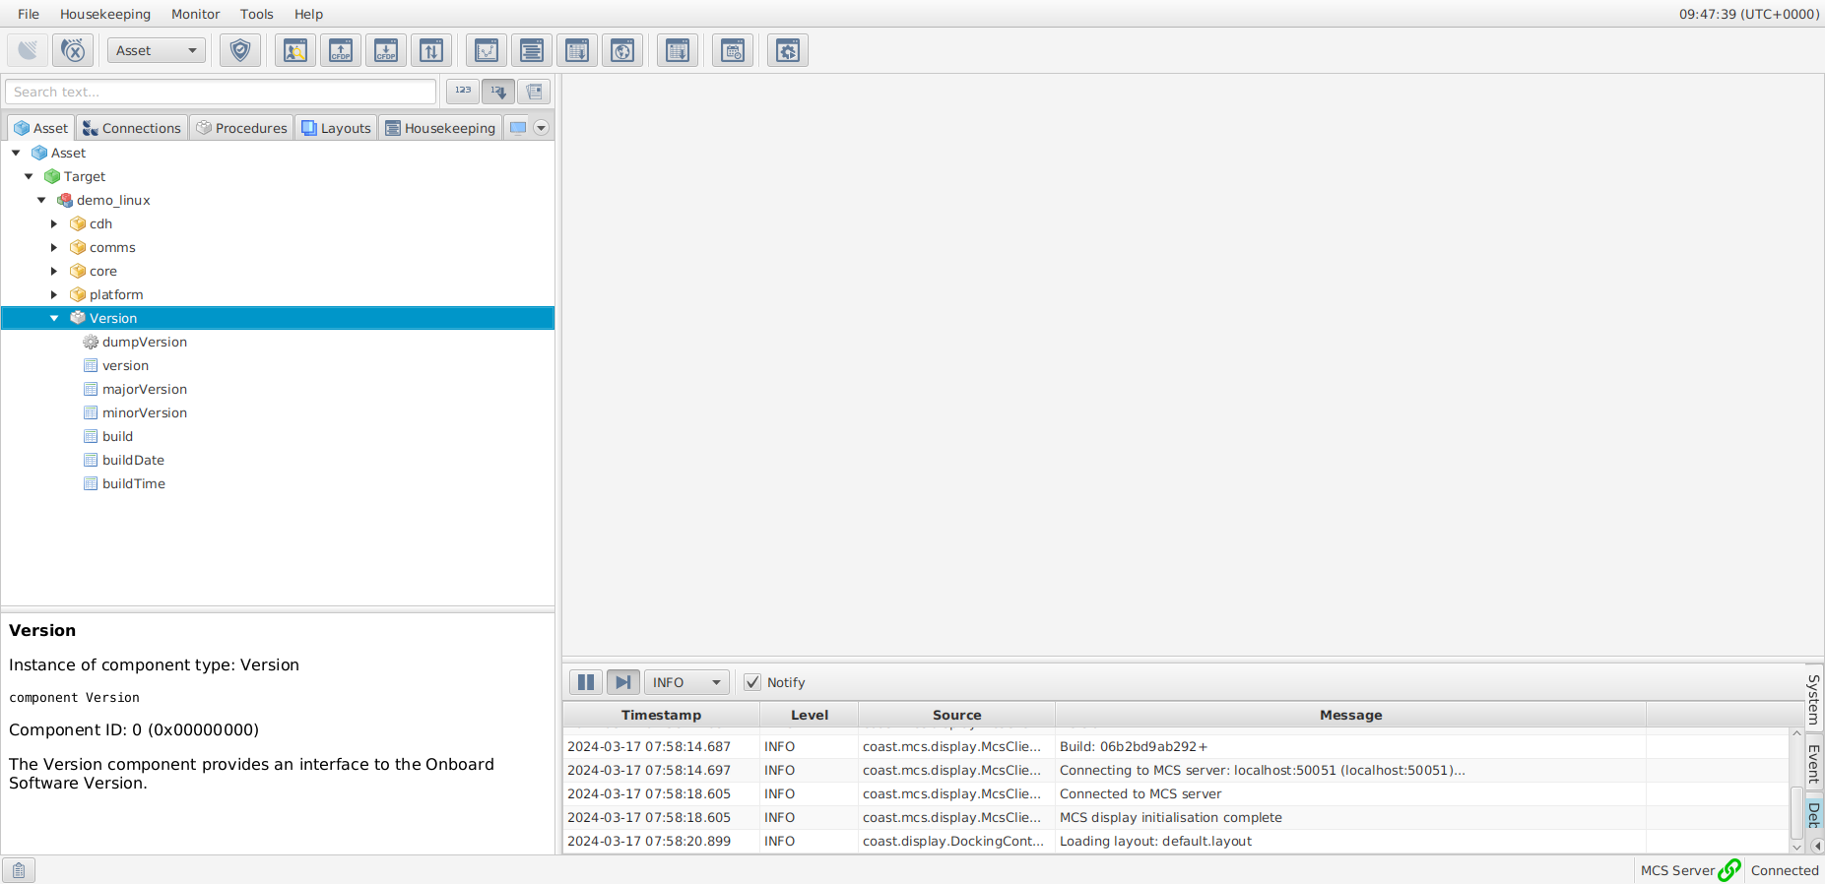Pause the log message feed

[586, 682]
